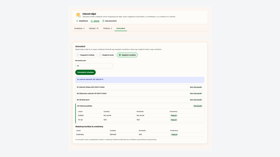The height and width of the screenshot is (157, 280).
Task: Expand rule #2 Díjmentes utánvét 30 000 Ft felett
Action: (140, 93)
